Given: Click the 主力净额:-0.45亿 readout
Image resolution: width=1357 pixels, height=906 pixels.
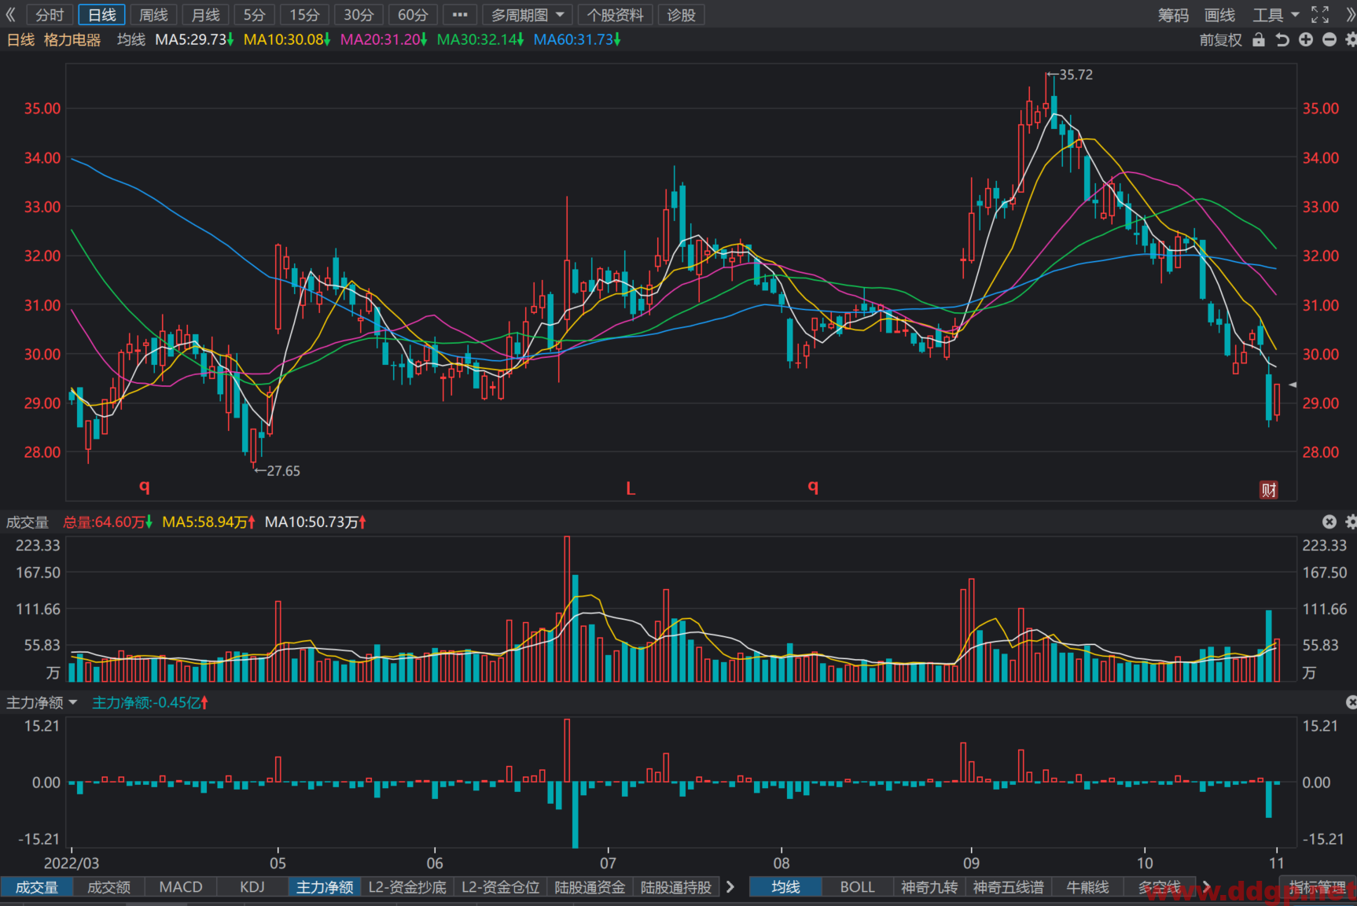Looking at the screenshot, I should point(149,702).
